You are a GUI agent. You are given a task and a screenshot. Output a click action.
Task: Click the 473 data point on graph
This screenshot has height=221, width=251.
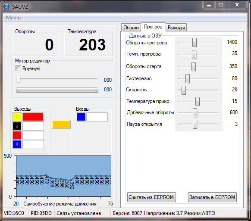click(x=46, y=175)
